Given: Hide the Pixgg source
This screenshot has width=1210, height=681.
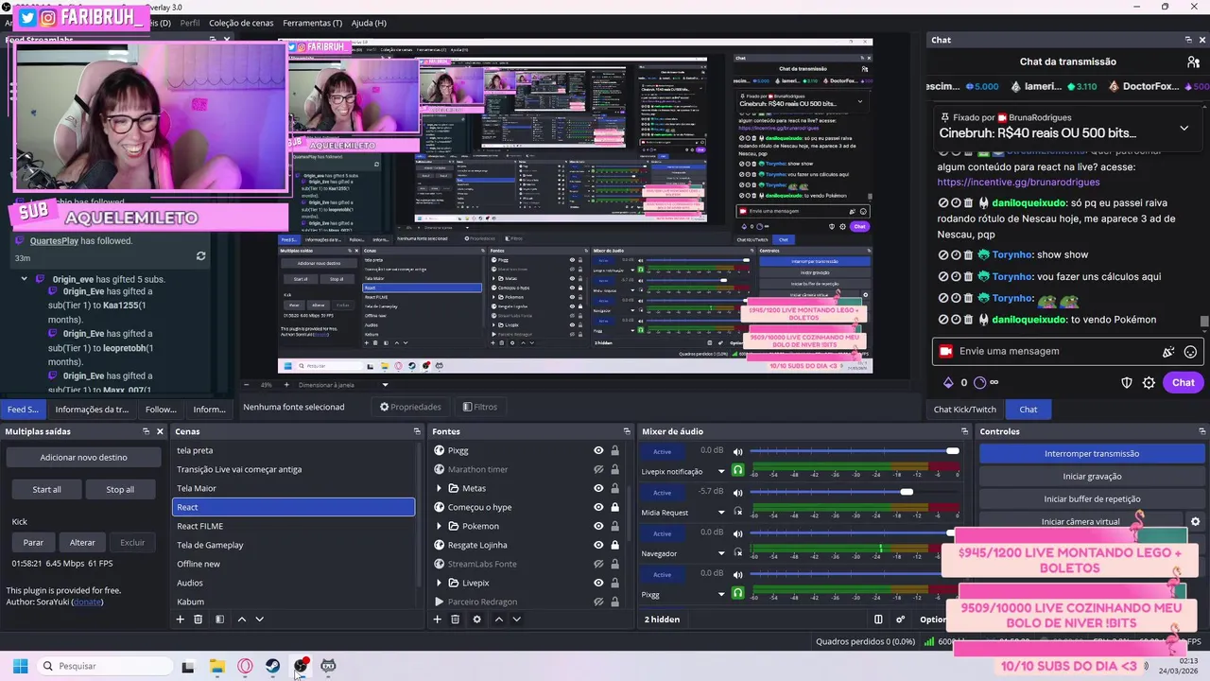Looking at the screenshot, I should tap(598, 450).
